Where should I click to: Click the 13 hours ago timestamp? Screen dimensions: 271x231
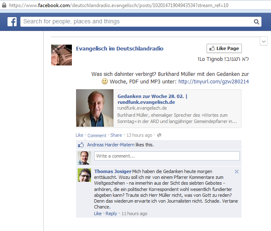pos(139,135)
